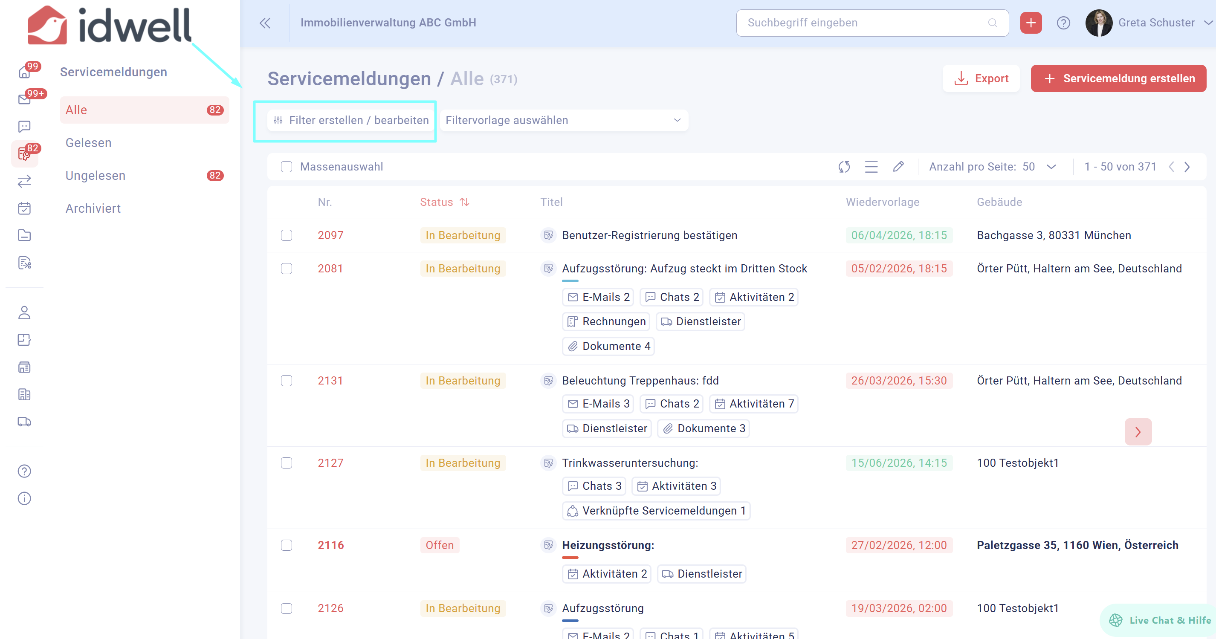Viewport: 1216px width, 639px height.
Task: Open the pencil edit columns icon
Action: pyautogui.click(x=898, y=167)
